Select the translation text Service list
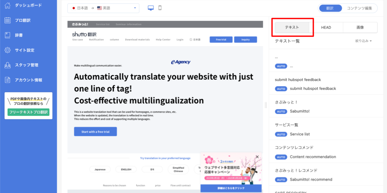Viewport: 387px width, 193px height. tap(300, 134)
